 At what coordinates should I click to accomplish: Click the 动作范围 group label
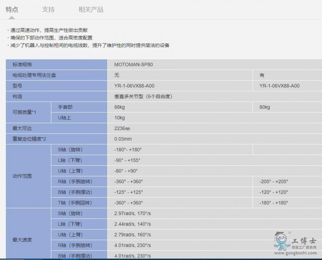[x=28, y=176]
